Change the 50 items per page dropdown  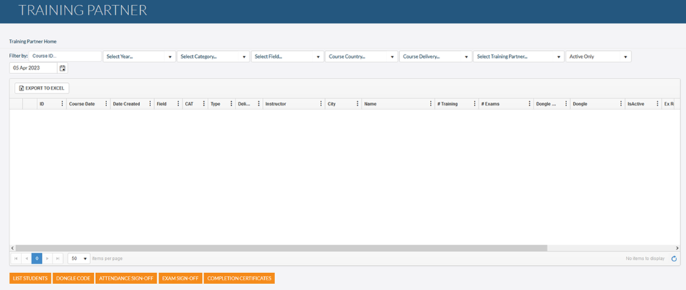79,258
